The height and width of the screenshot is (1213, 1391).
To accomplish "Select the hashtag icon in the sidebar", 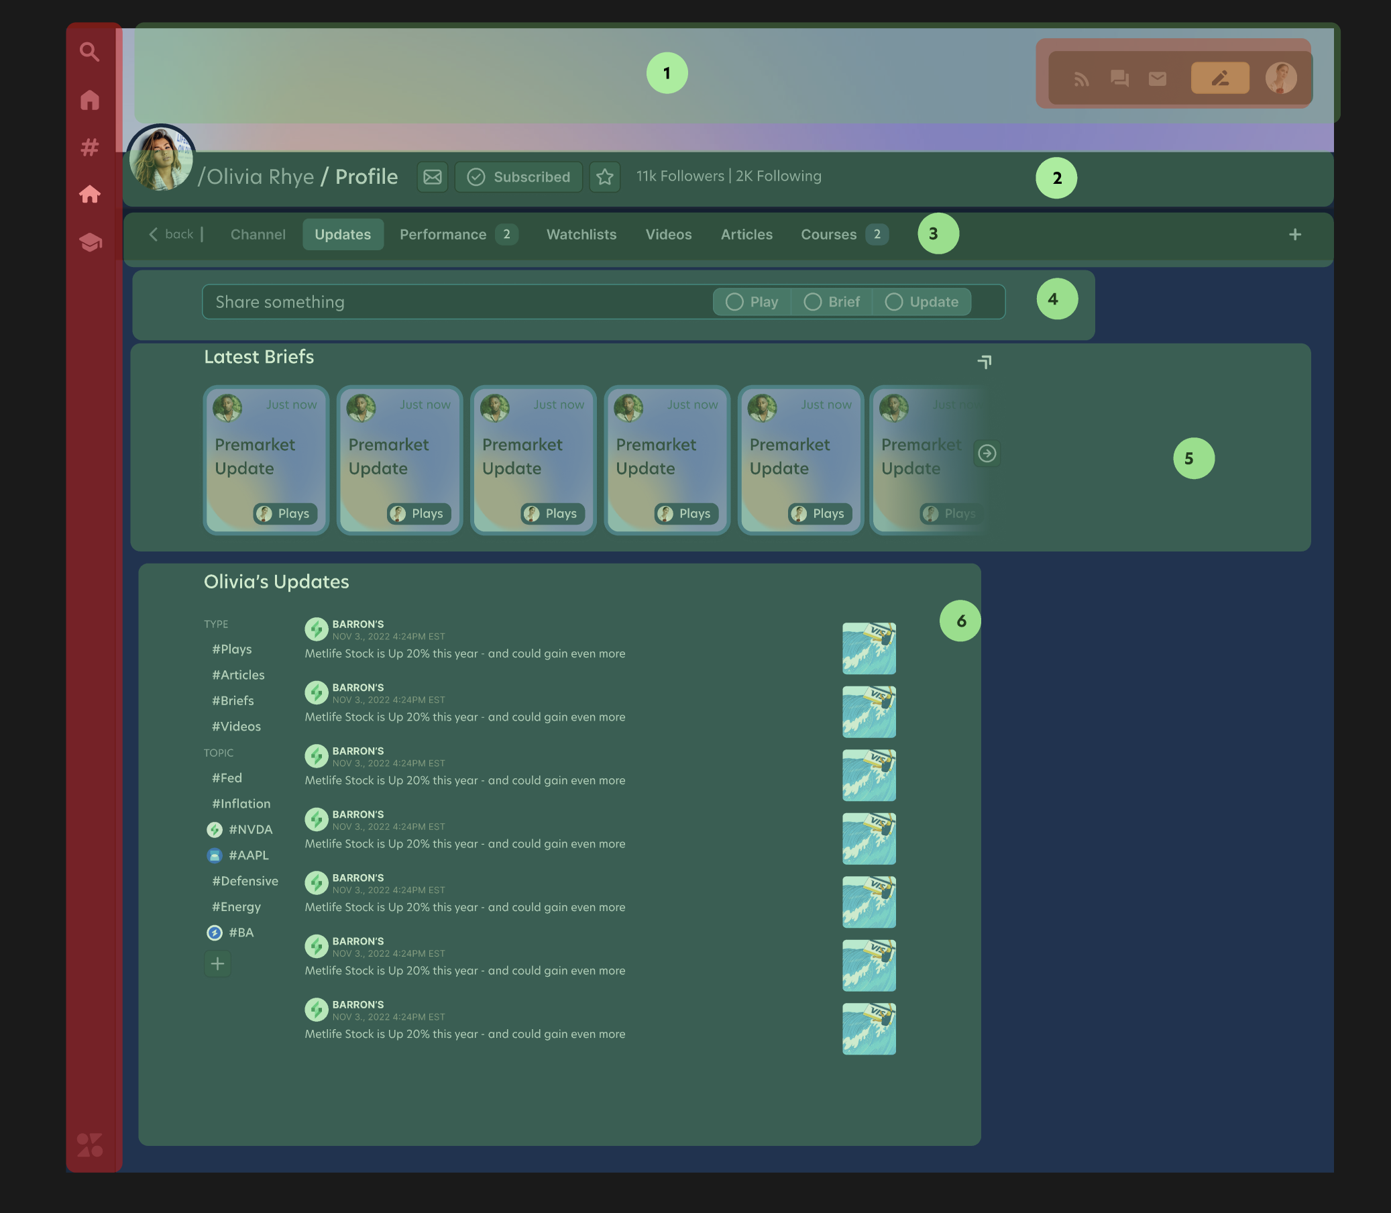I will click(90, 147).
